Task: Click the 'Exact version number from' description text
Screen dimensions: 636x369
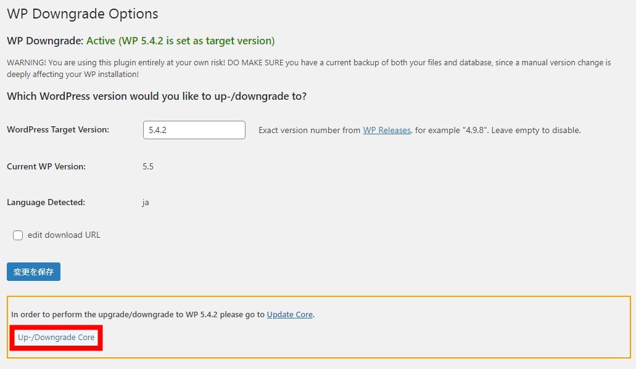Action: pyautogui.click(x=310, y=131)
